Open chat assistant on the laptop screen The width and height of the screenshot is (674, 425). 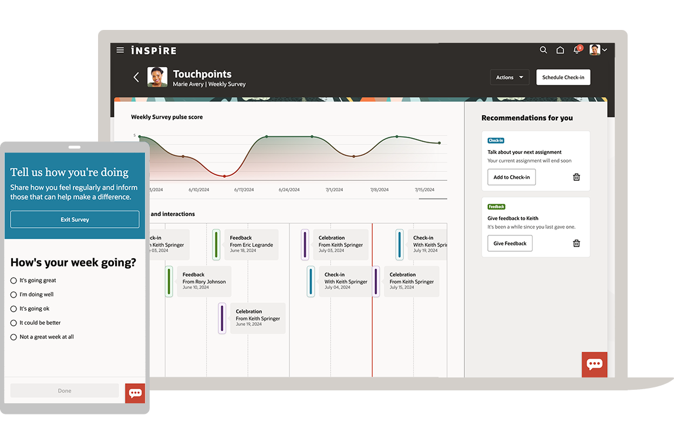[x=594, y=365]
